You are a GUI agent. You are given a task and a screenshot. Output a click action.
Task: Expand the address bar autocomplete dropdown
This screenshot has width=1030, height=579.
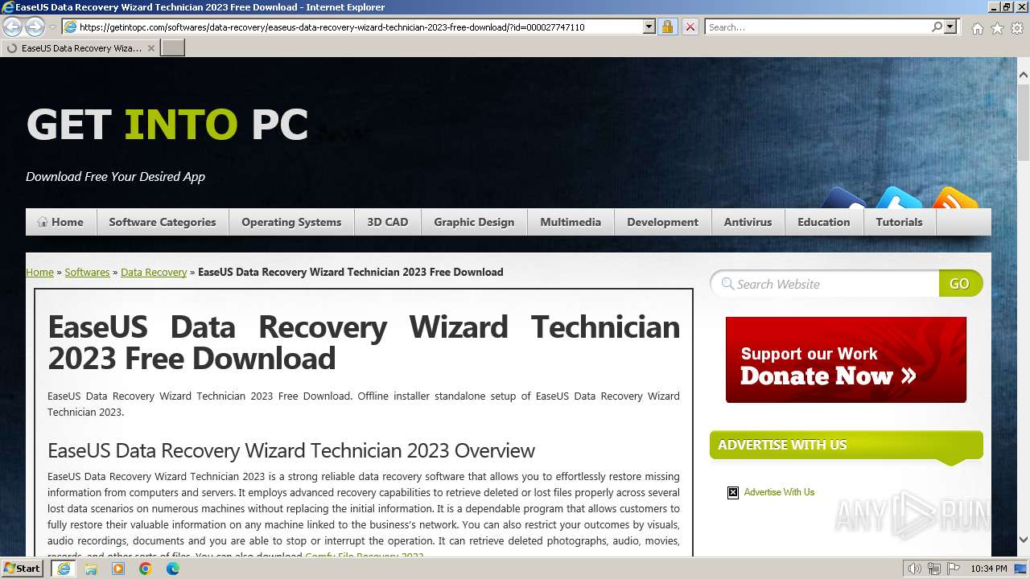click(x=649, y=27)
